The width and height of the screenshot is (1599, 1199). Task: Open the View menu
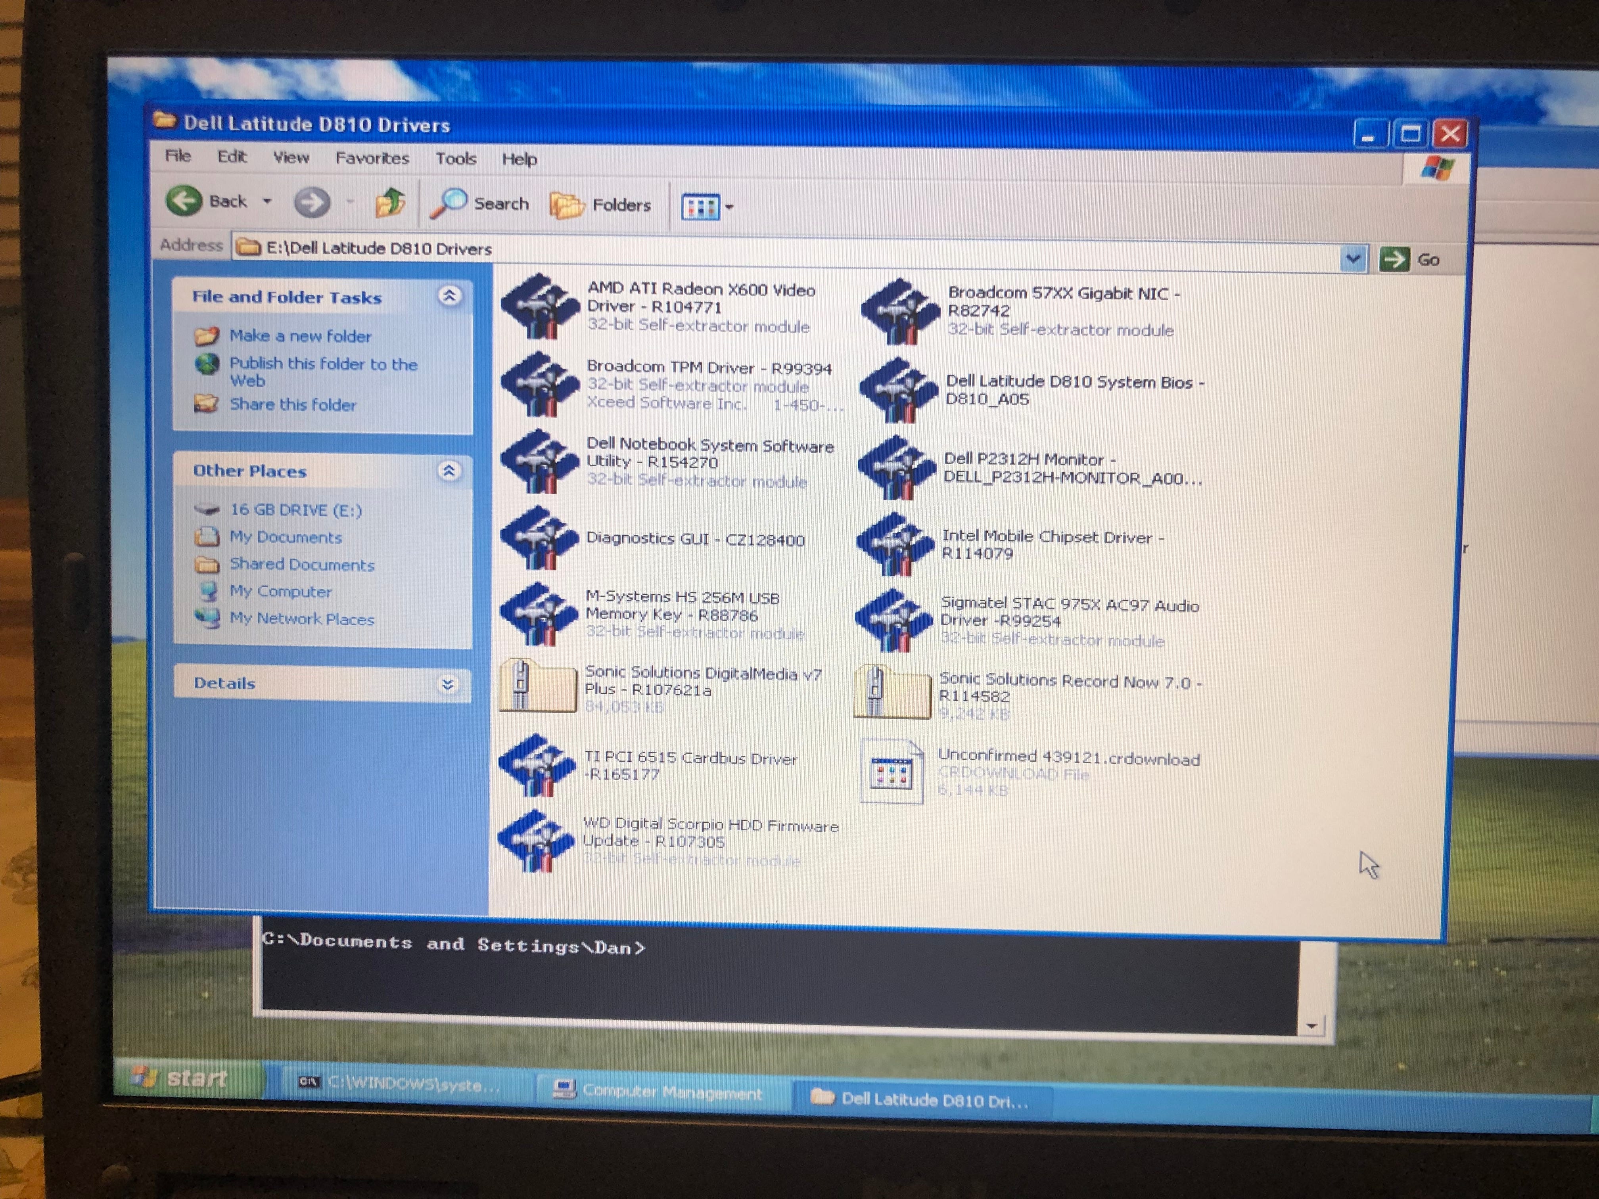pyautogui.click(x=291, y=157)
